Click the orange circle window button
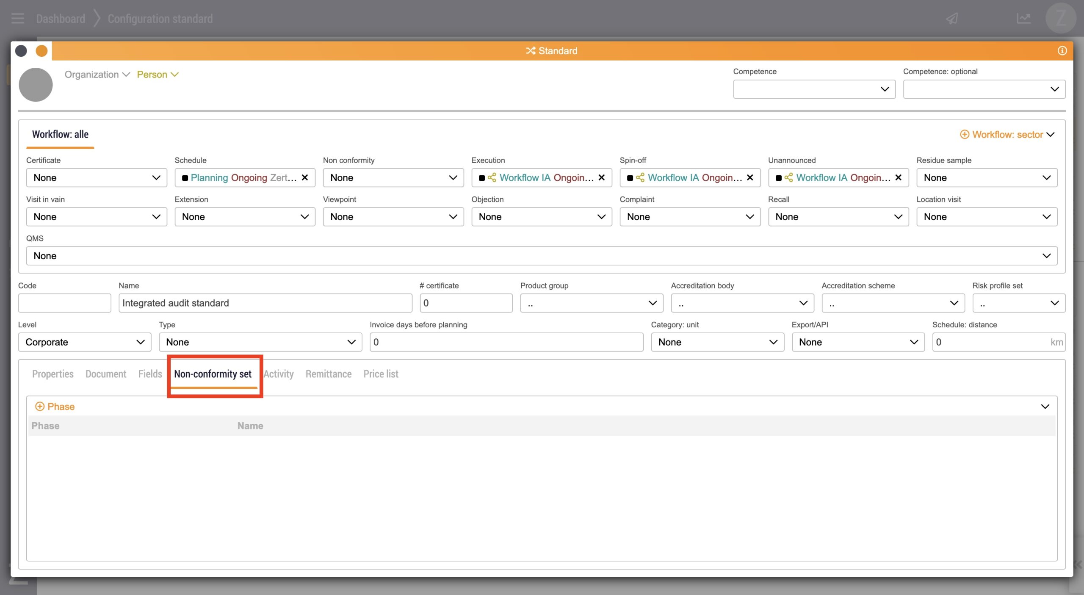This screenshot has width=1084, height=595. (x=41, y=51)
